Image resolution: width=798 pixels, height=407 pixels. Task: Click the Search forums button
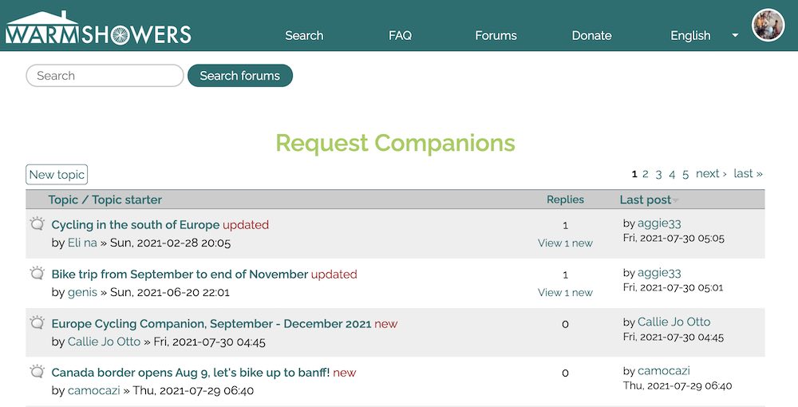[x=240, y=76]
